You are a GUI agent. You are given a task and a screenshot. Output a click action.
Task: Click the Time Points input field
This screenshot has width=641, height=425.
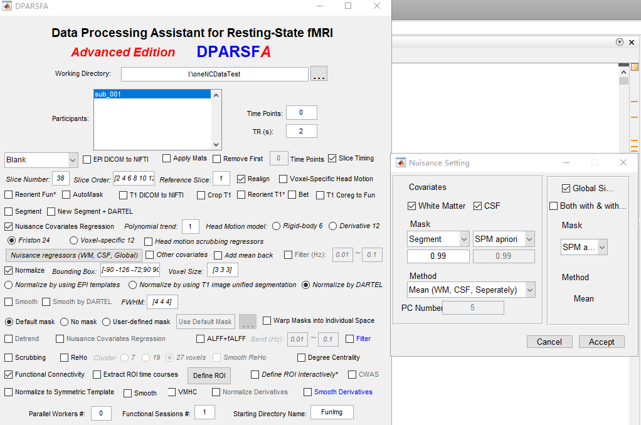pyautogui.click(x=301, y=112)
